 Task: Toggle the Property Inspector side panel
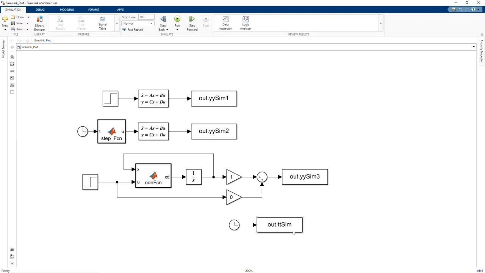coord(482,51)
